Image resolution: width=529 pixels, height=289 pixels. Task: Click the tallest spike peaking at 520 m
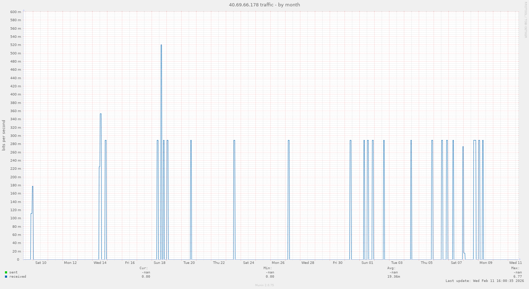point(161,46)
